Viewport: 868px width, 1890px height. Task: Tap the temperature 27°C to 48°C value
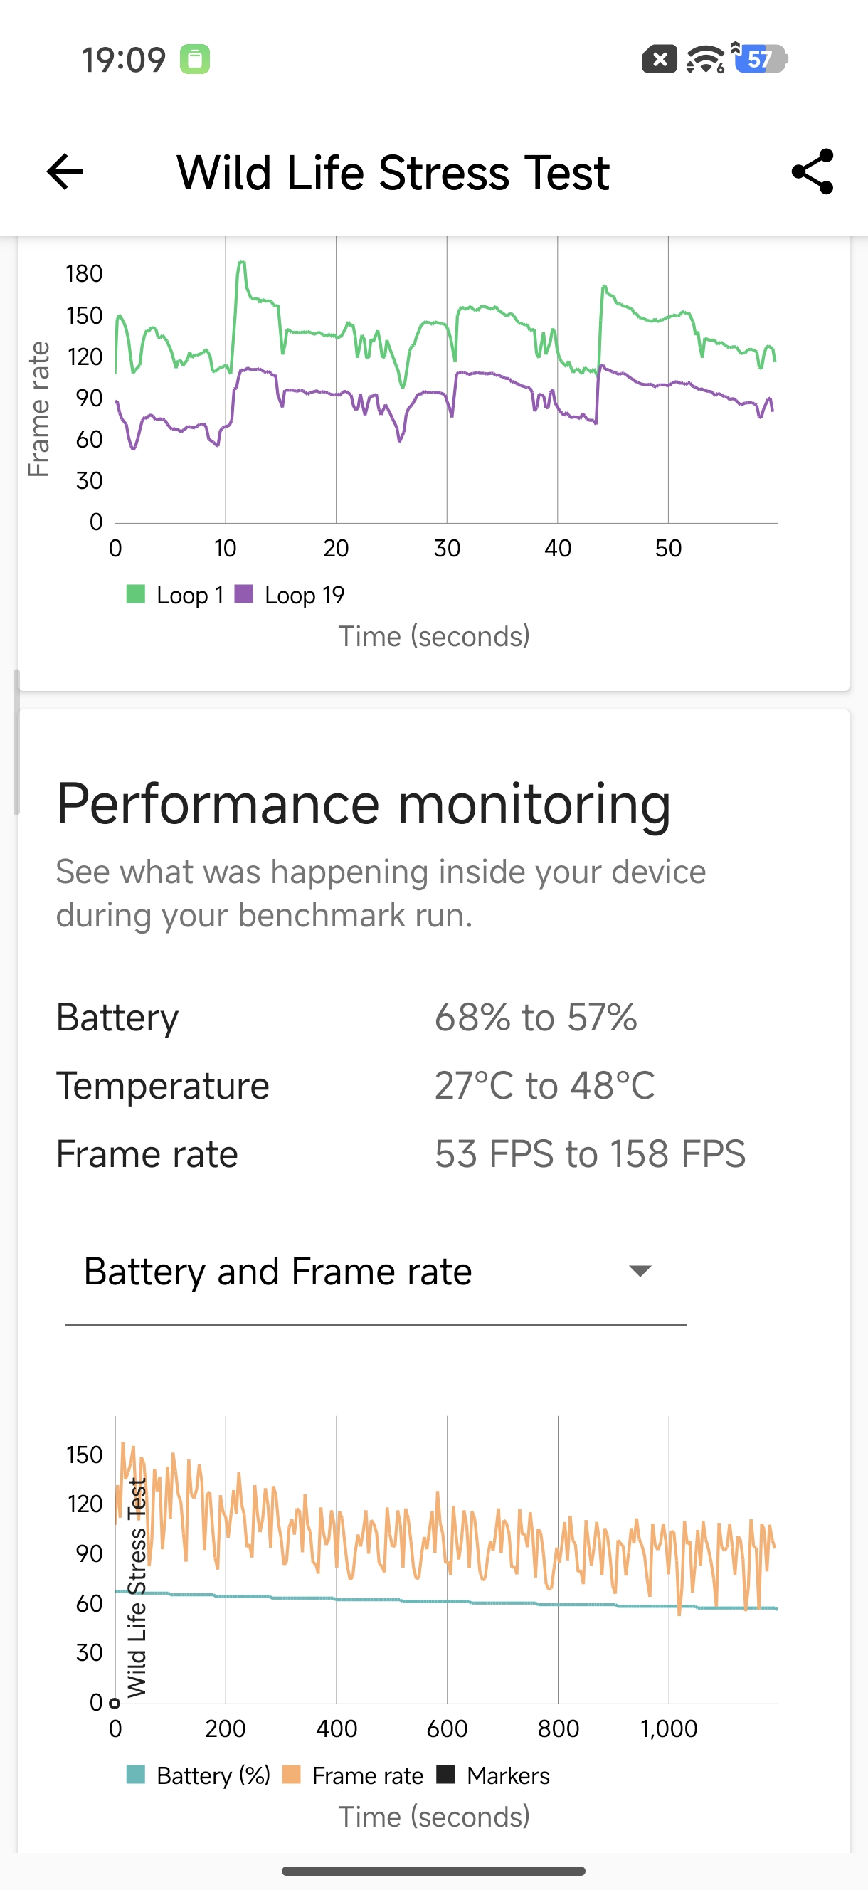point(544,1086)
